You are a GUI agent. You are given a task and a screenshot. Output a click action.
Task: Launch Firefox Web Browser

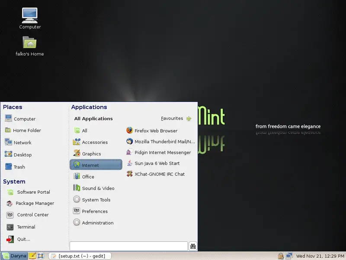[x=152, y=130]
